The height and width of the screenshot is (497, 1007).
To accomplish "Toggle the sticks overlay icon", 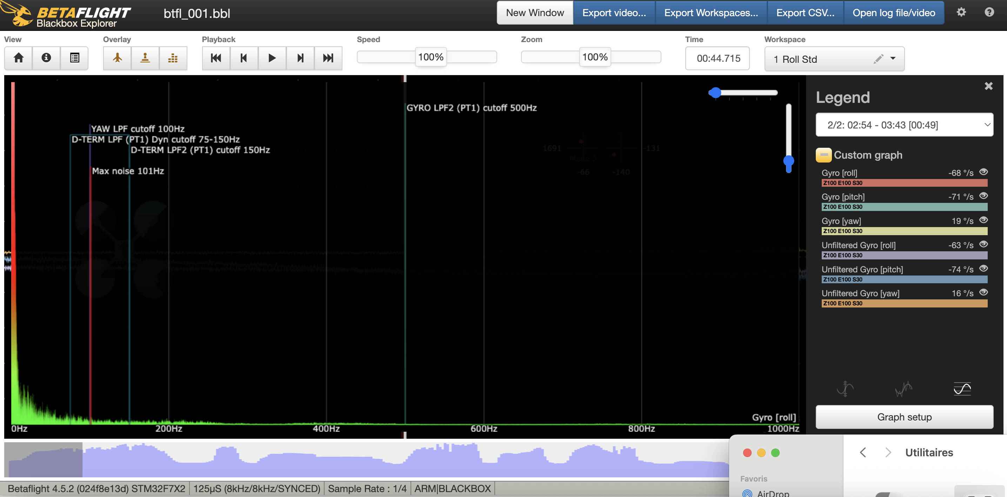I will (x=145, y=58).
